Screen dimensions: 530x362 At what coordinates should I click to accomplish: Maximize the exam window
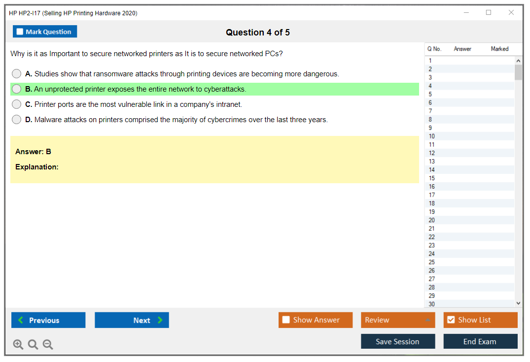(x=489, y=13)
